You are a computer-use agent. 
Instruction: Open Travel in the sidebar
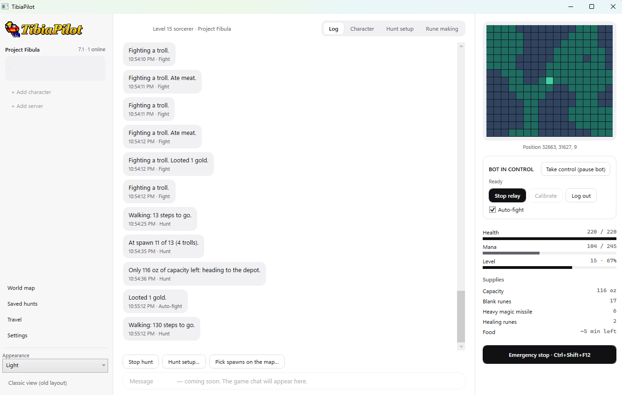(14, 320)
